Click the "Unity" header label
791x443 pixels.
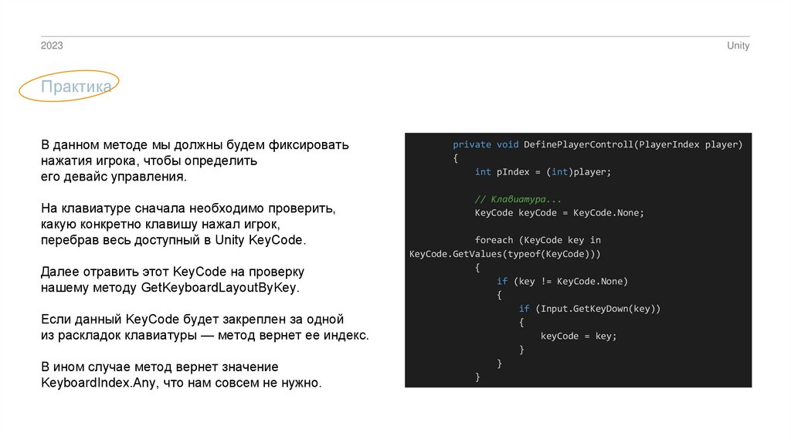pos(738,46)
